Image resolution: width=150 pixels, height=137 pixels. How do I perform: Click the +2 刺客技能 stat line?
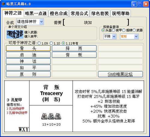coord(109,101)
